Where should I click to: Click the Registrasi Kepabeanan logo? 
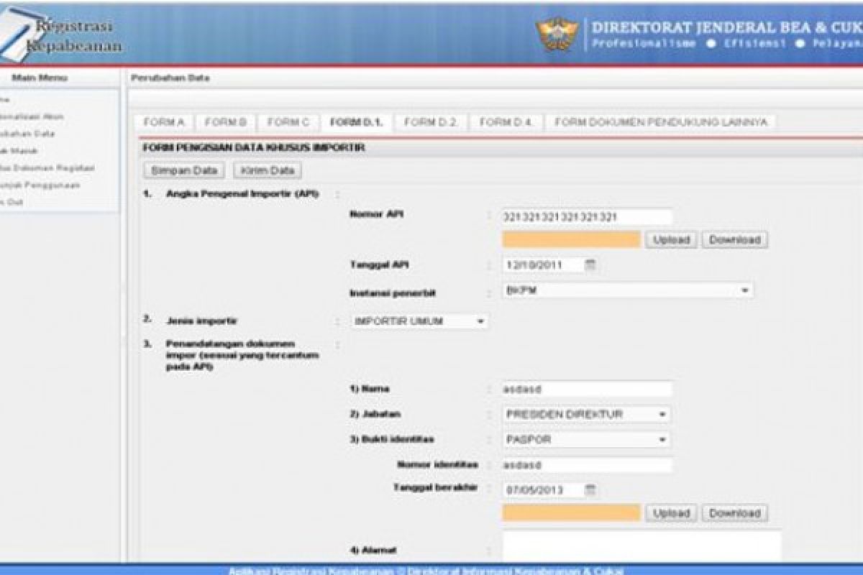tap(61, 32)
